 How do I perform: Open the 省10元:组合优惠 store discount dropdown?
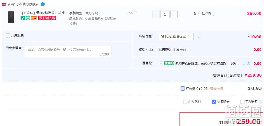point(176,36)
